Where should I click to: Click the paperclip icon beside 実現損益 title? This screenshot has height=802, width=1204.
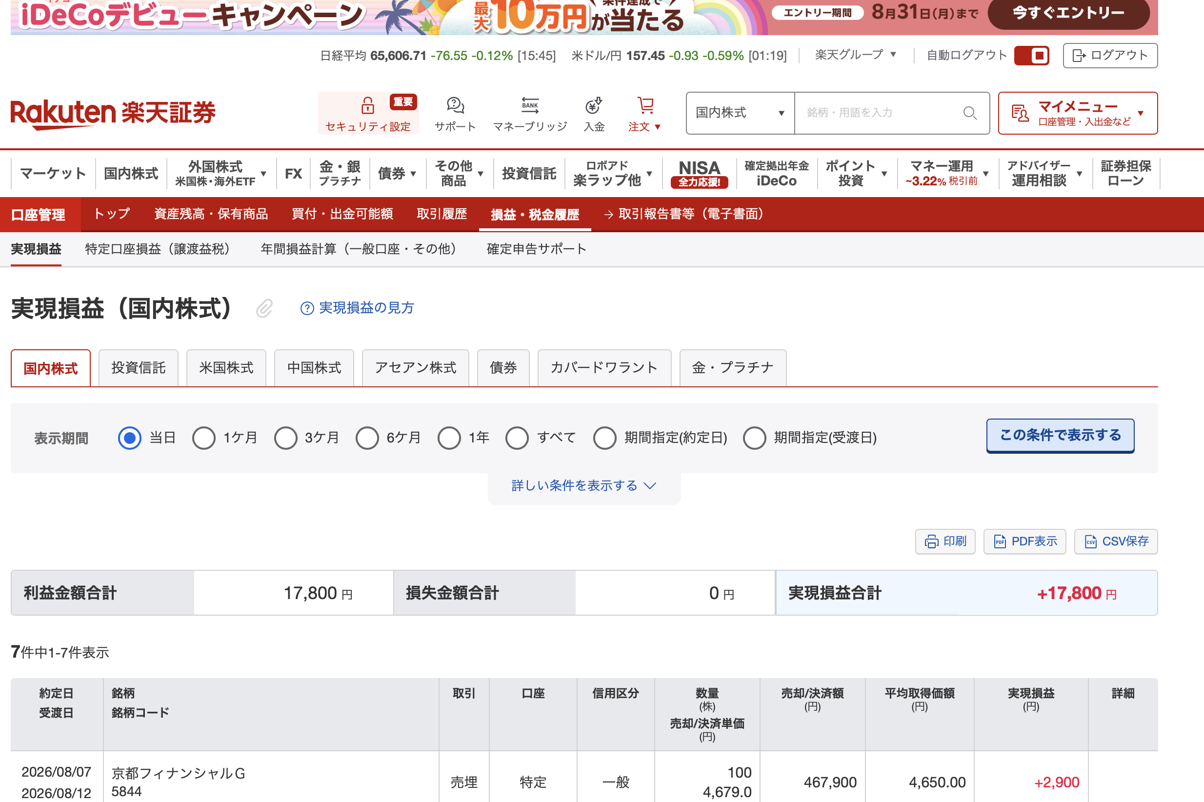(x=264, y=308)
